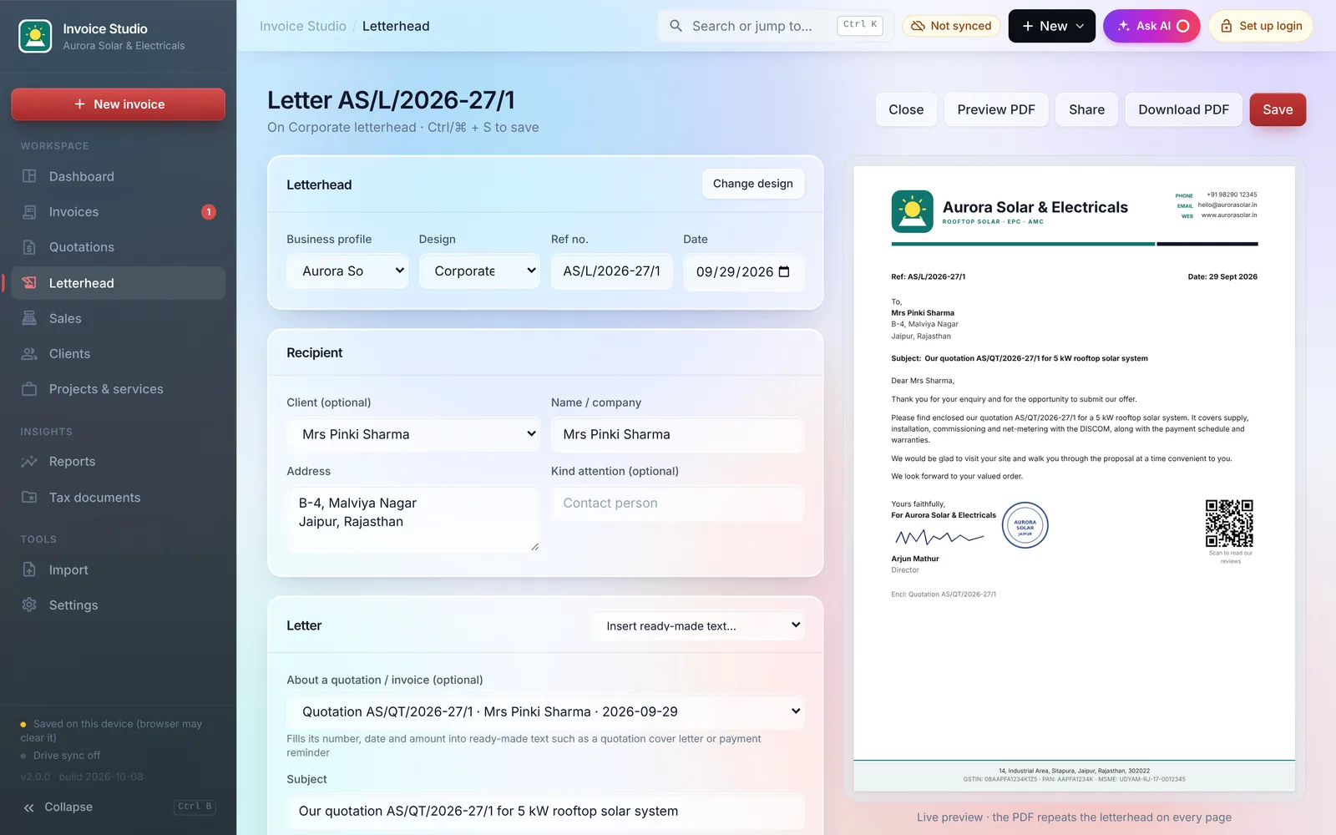Click the Close button
The width and height of the screenshot is (1336, 835).
(x=906, y=109)
